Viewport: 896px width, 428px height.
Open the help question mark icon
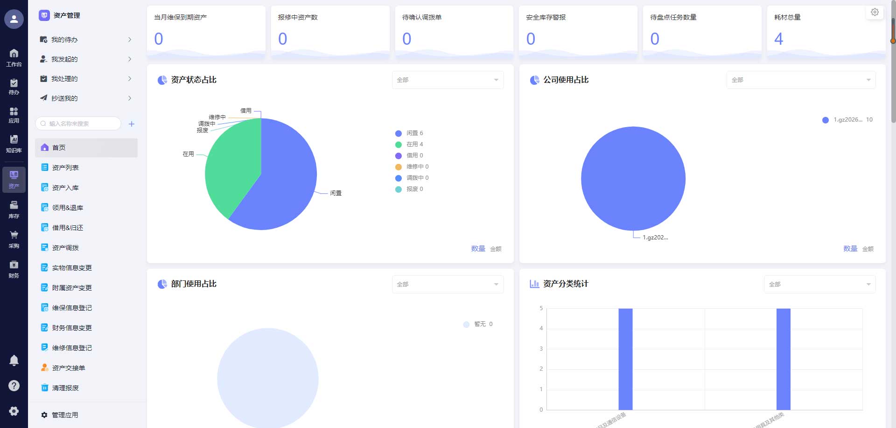(x=14, y=386)
